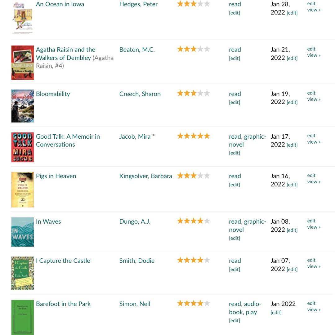Click edit in Agatha Raisin row's last column
Viewport: 335px width, 335px height.
point(311,49)
